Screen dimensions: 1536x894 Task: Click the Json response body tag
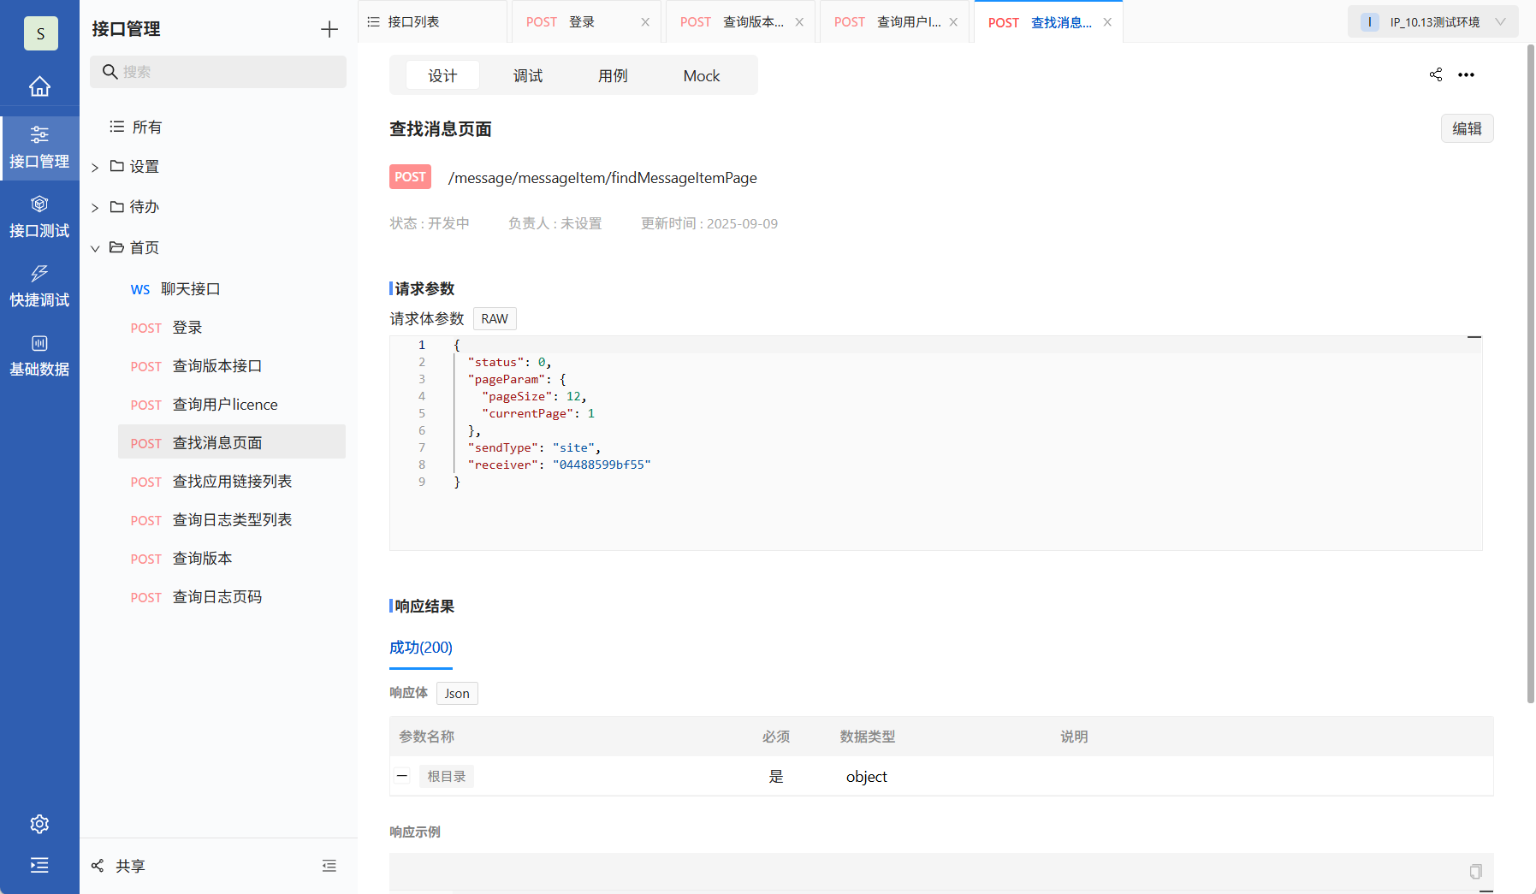coord(457,693)
